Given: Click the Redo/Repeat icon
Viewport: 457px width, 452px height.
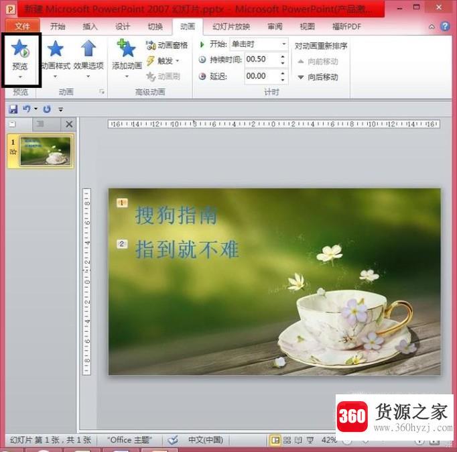Looking at the screenshot, I should (x=47, y=109).
